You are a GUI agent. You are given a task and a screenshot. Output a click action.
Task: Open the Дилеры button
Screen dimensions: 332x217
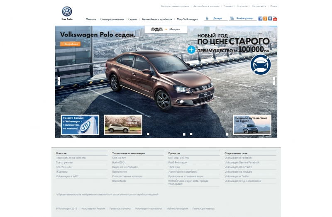point(216,18)
